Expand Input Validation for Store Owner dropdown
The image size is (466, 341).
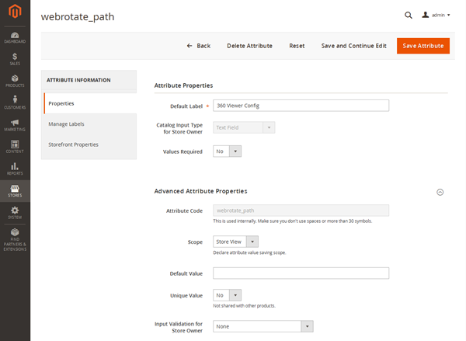(263, 326)
